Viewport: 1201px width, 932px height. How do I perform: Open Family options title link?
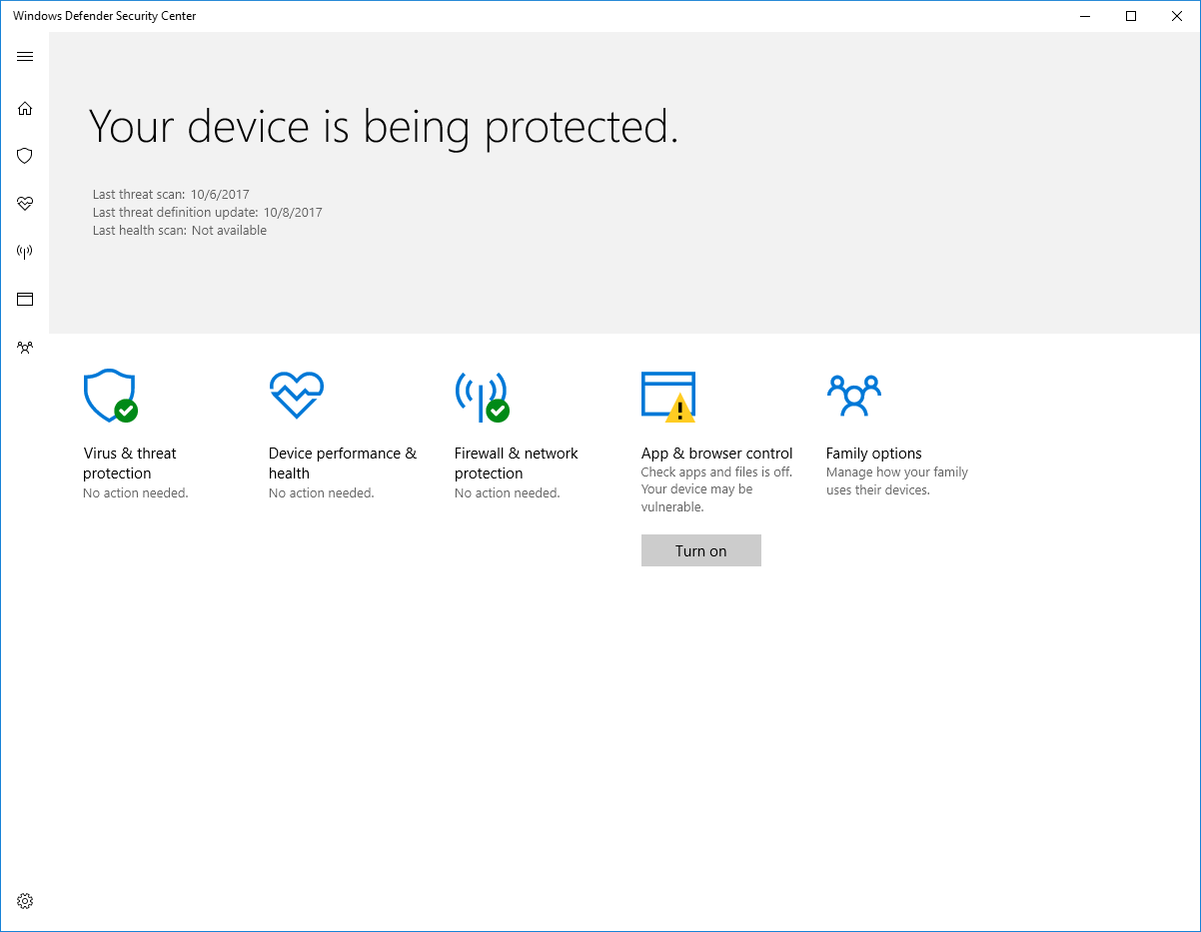[x=873, y=454]
